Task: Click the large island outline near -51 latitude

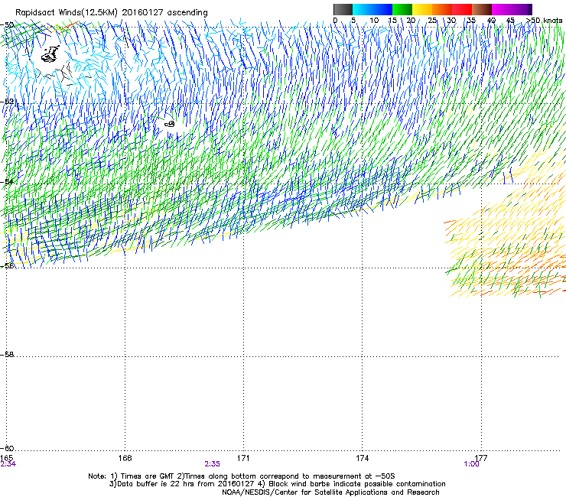Action: (50, 54)
